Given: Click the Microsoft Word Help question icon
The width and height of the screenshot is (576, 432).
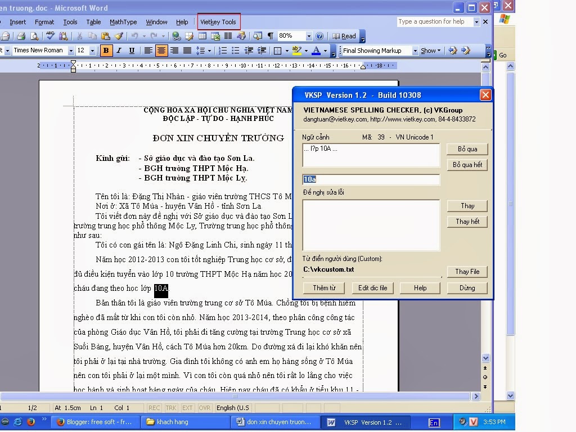Looking at the screenshot, I should pos(319,36).
